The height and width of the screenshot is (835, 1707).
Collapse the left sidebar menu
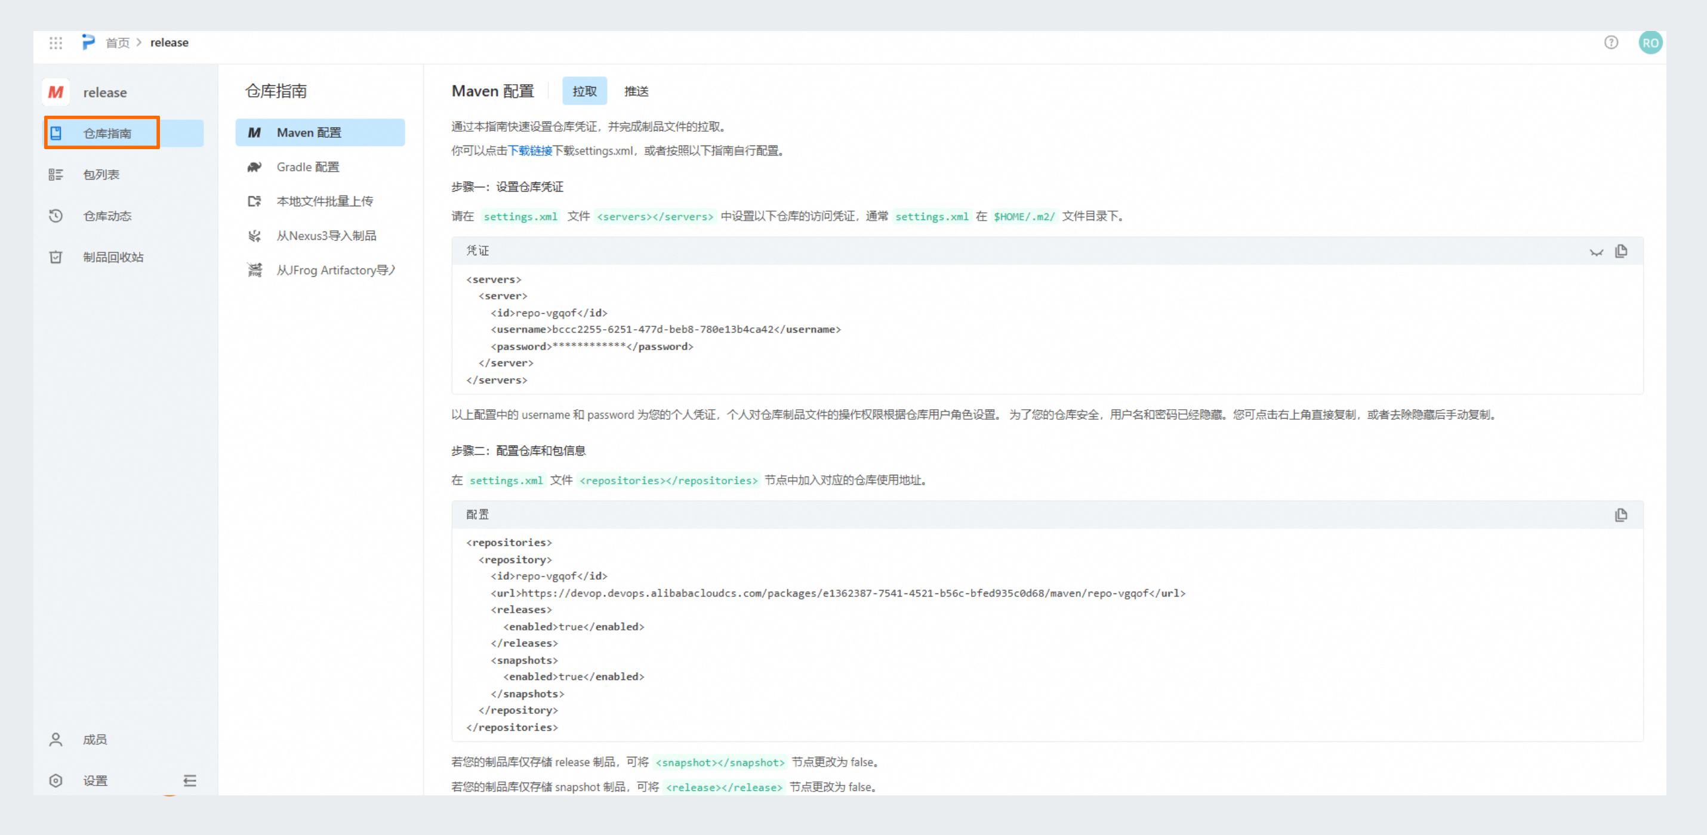[190, 781]
